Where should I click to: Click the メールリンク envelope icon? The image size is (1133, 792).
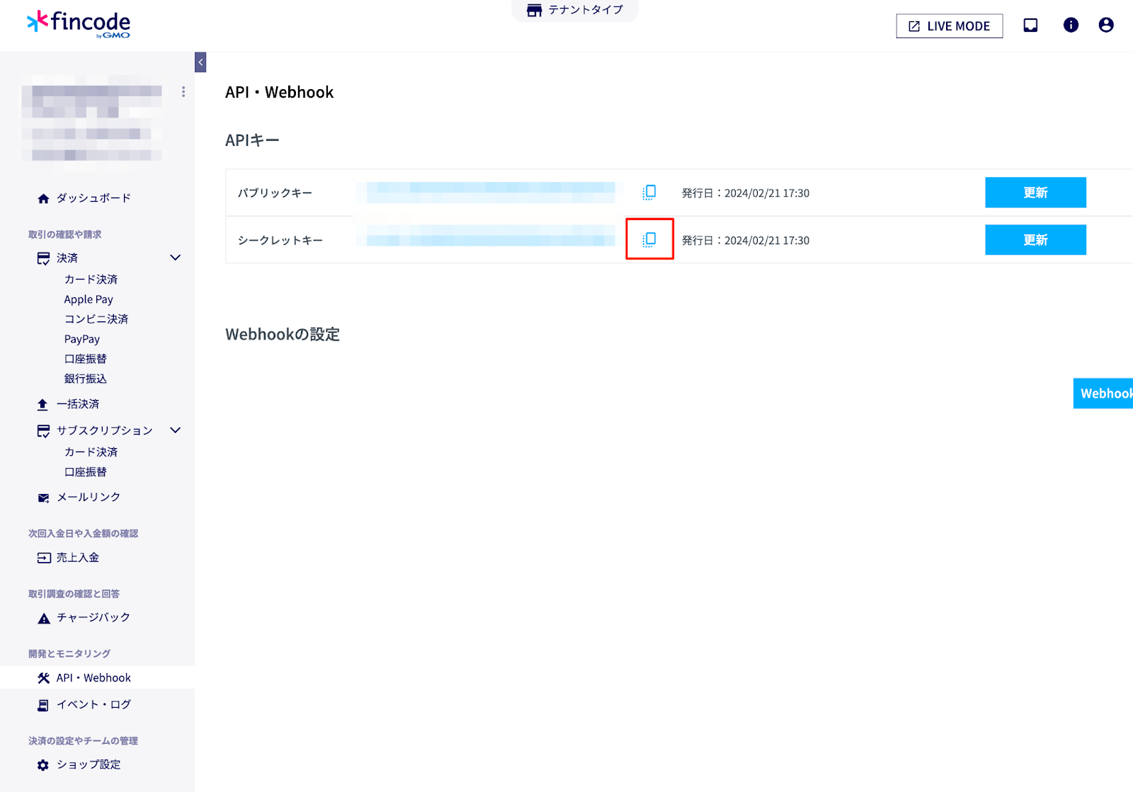tap(43, 498)
